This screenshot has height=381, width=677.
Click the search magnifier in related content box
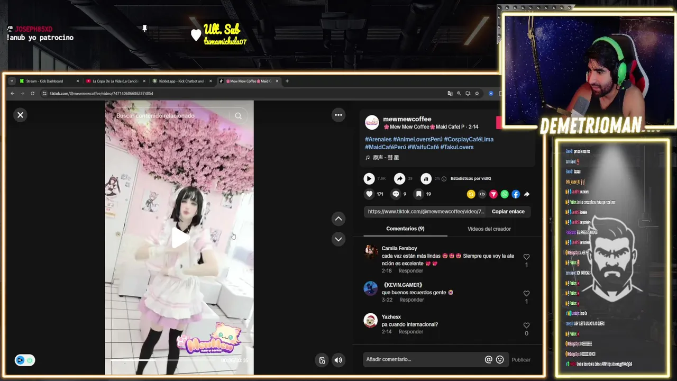point(239,116)
